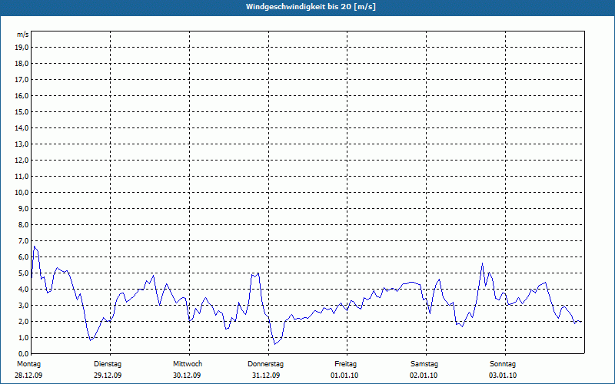Select the Dienstag day label
The image size is (615, 384).
pyautogui.click(x=108, y=364)
